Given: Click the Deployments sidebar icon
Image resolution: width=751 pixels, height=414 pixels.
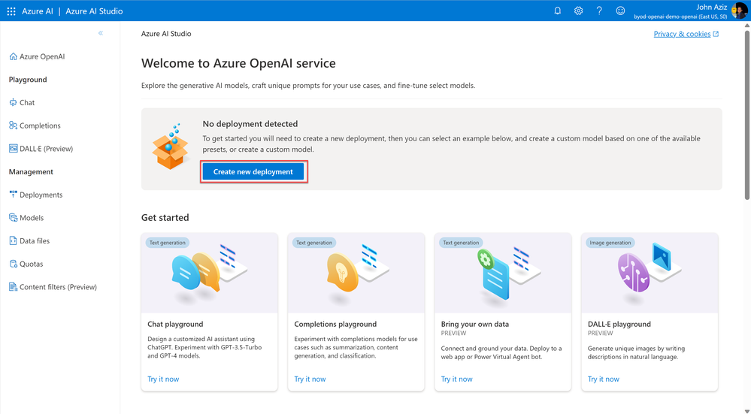Looking at the screenshot, I should pyautogui.click(x=13, y=195).
